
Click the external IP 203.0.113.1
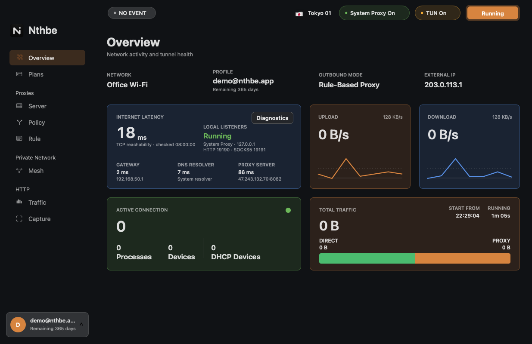coord(443,85)
